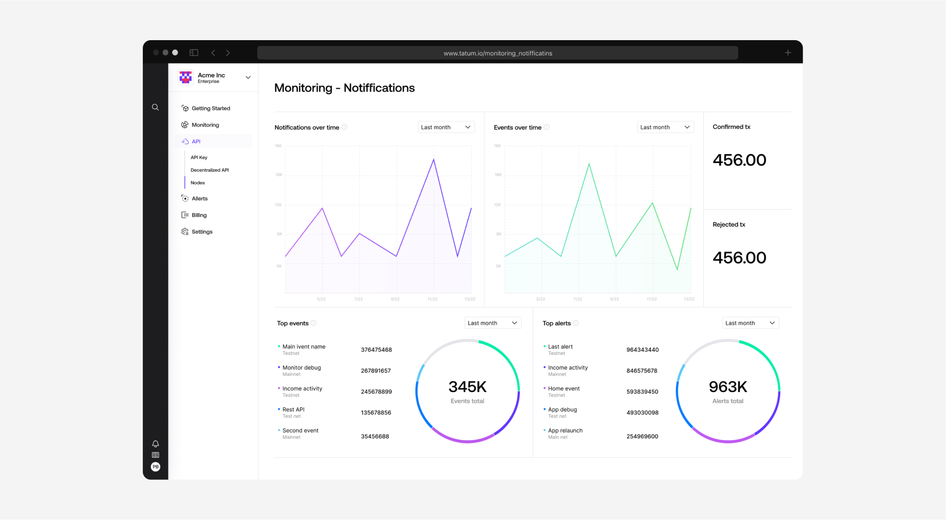Screen dimensions: 946x520
Task: Go back with browser back arrow
Action: pyautogui.click(x=213, y=53)
